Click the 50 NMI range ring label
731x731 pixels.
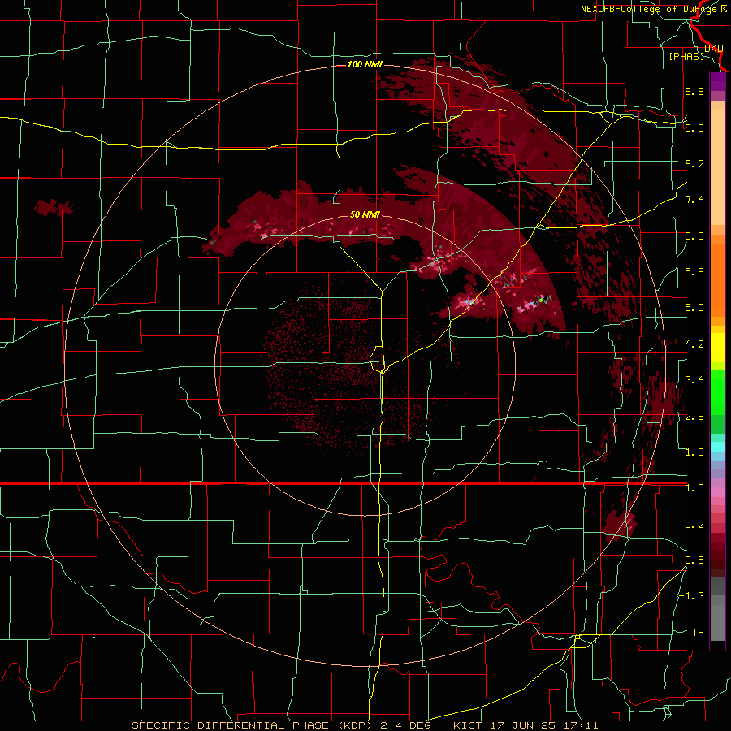(x=365, y=214)
